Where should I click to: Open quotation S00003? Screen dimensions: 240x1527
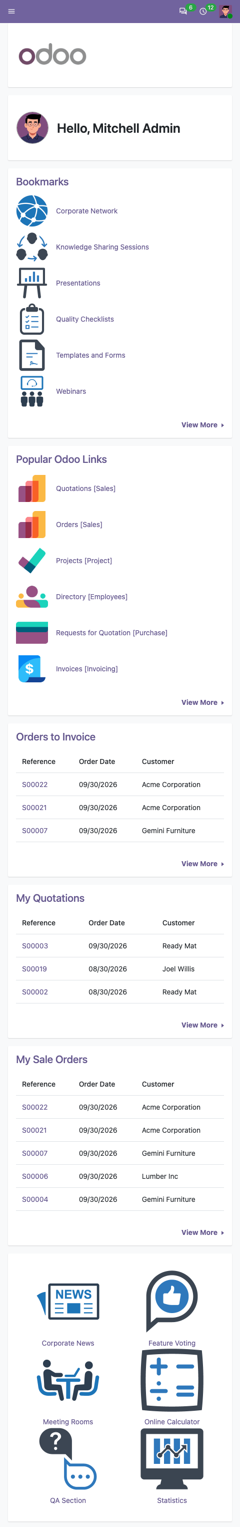pos(35,946)
